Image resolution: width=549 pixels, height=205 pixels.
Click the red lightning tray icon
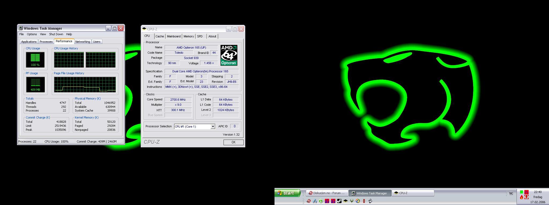[526, 197]
